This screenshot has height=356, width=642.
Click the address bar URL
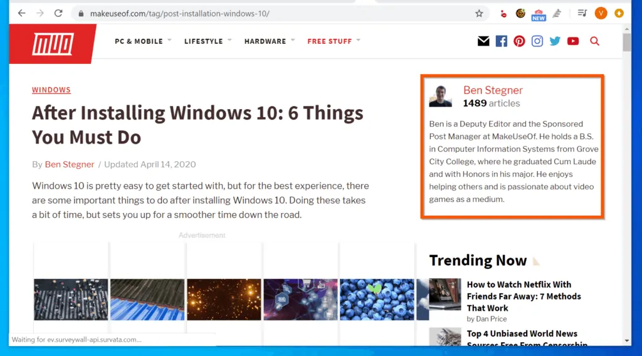(x=180, y=14)
